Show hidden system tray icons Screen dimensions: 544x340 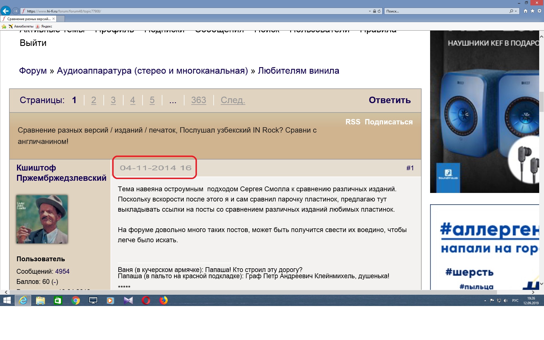coord(485,301)
